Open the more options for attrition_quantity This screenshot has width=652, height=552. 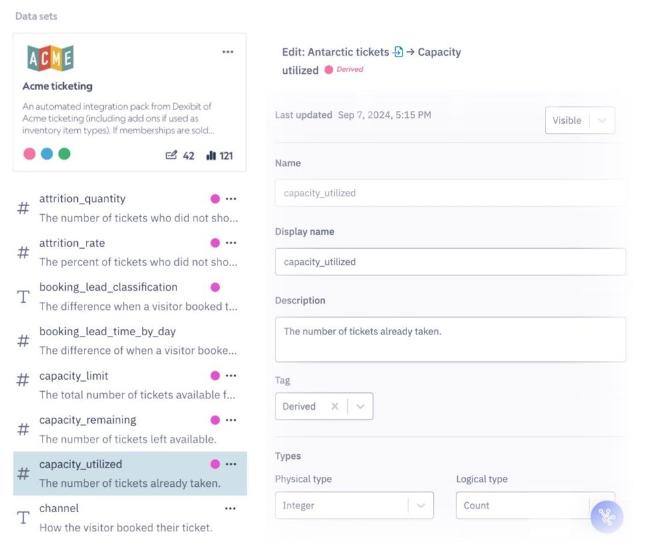(231, 198)
